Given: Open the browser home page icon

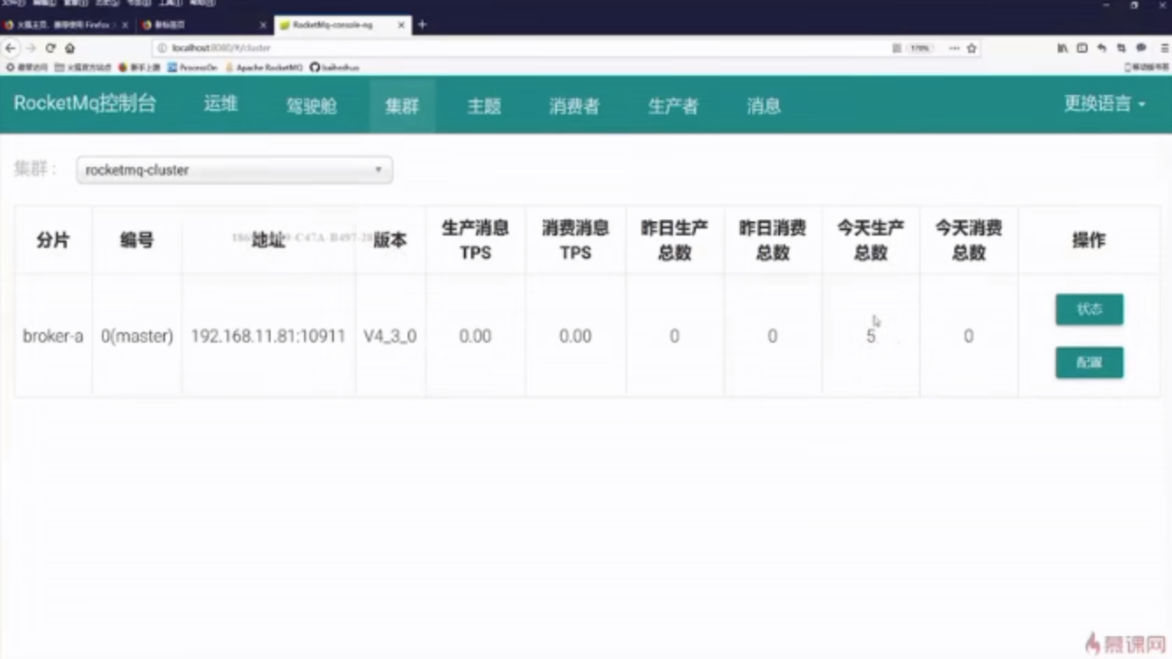Looking at the screenshot, I should [69, 48].
